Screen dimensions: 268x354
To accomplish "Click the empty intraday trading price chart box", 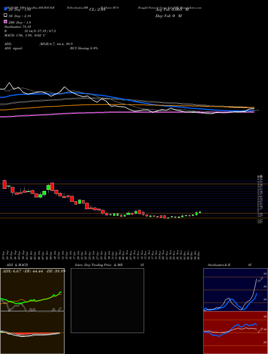I will point(107,300).
